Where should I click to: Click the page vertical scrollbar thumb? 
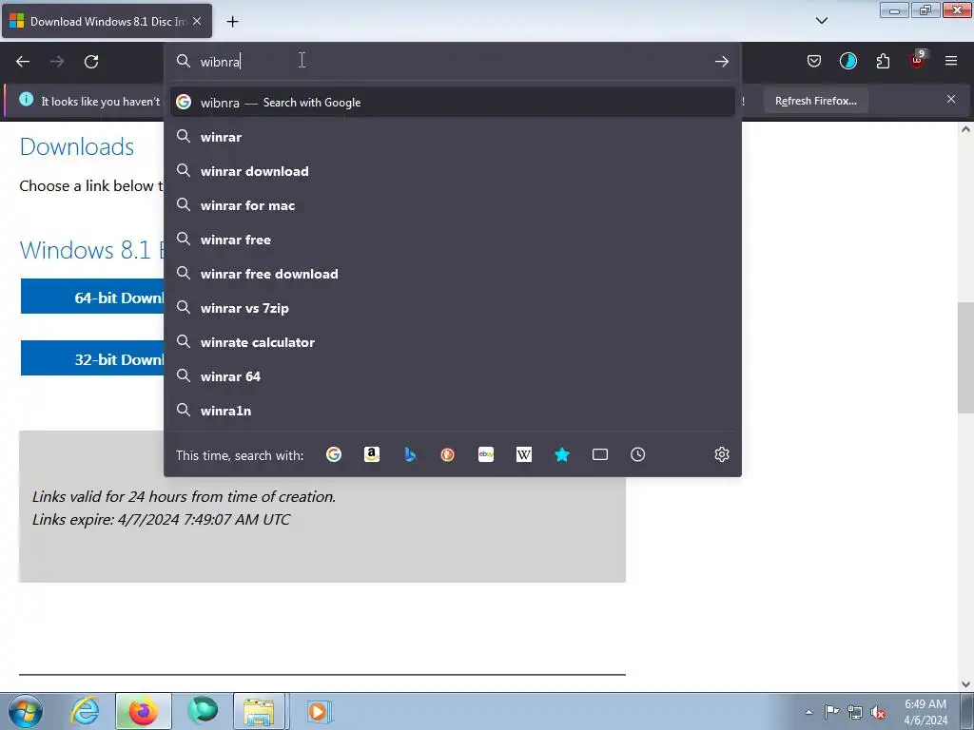click(x=965, y=357)
